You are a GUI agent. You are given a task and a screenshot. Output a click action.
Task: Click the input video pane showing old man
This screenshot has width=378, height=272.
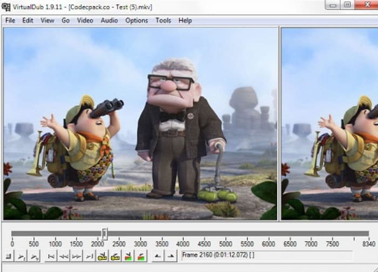point(140,124)
